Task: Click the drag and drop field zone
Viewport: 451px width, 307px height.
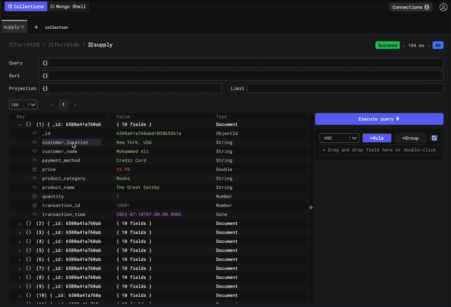Action: click(379, 150)
